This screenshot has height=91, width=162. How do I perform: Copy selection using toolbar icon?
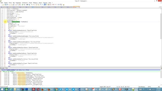18,5
